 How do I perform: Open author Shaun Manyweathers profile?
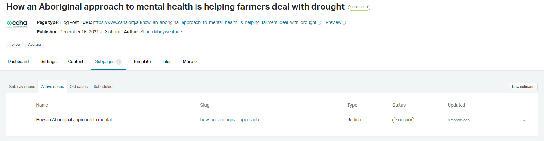(162, 32)
